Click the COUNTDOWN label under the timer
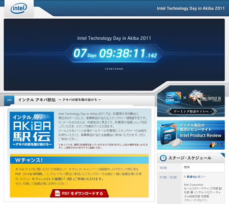Screen dimensions: 229x204 [x=114, y=69]
